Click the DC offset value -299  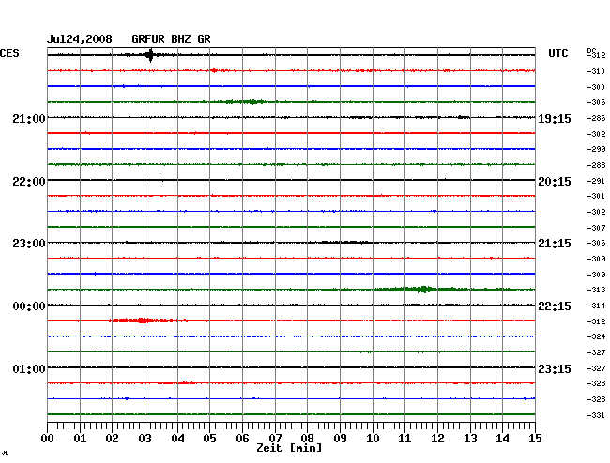click(596, 149)
